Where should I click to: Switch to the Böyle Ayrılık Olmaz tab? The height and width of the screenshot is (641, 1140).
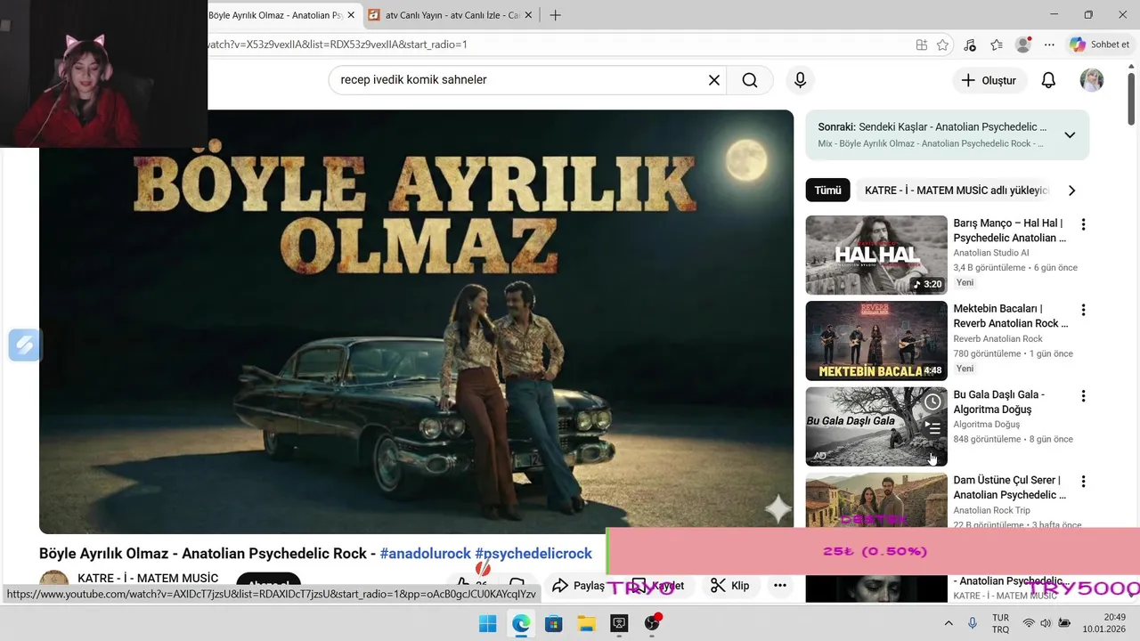[x=275, y=15]
